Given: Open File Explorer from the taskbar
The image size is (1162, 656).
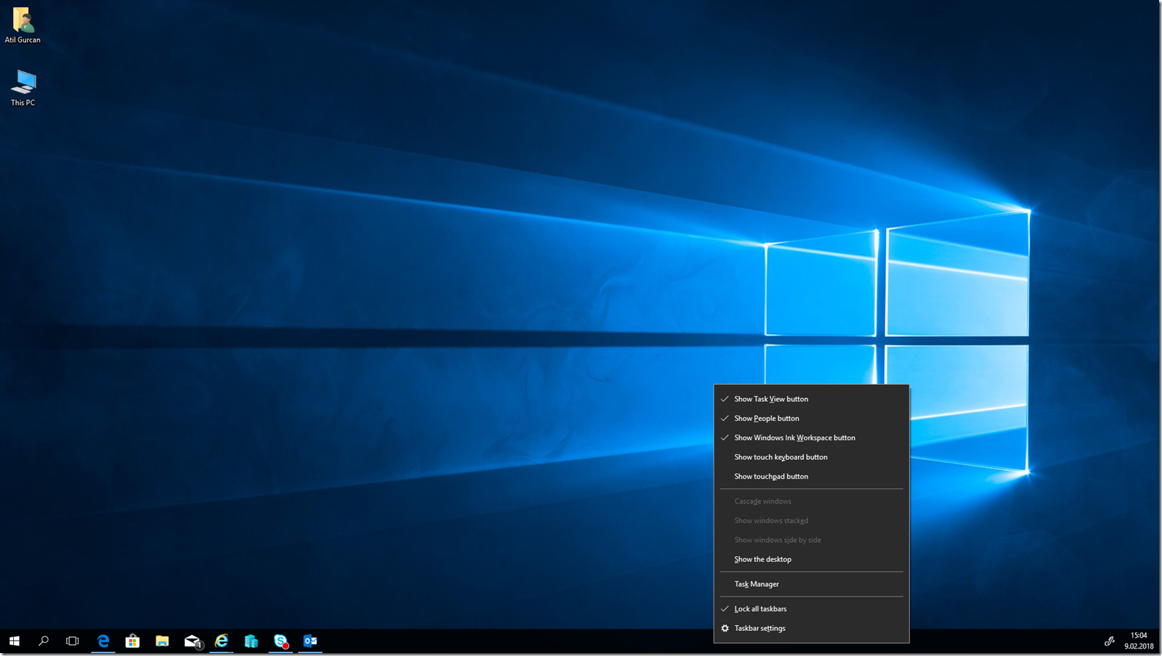Looking at the screenshot, I should [x=162, y=641].
